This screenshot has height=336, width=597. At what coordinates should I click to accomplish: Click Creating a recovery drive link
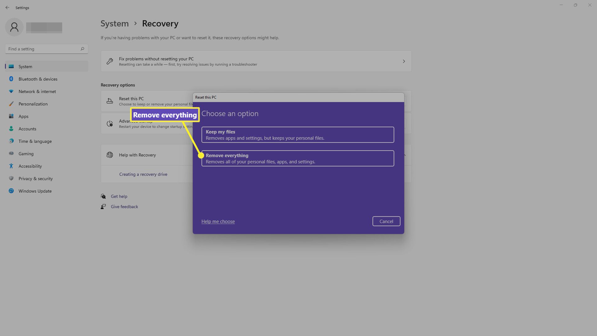143,174
